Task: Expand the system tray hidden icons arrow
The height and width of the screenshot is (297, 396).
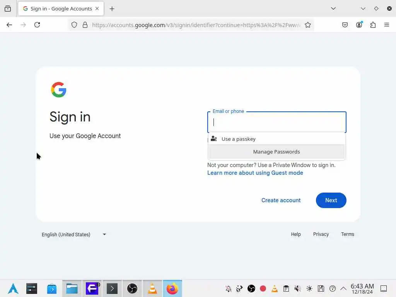Action: (343, 288)
